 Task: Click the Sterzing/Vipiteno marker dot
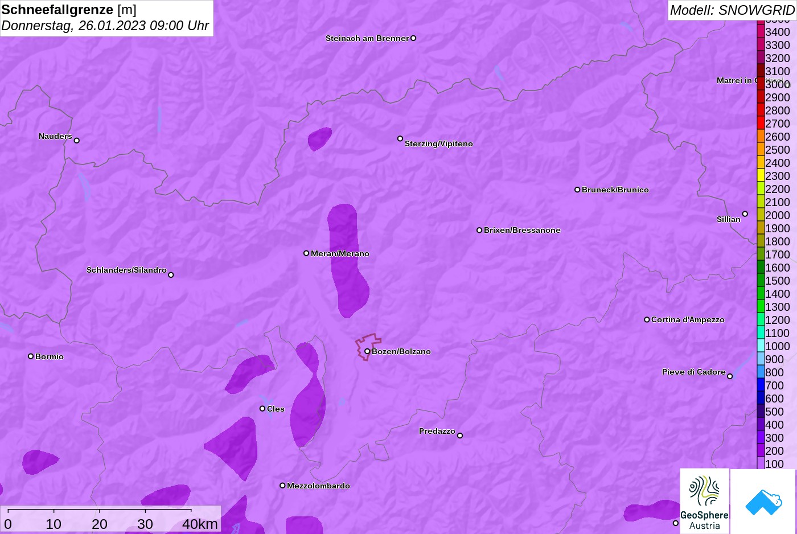click(x=400, y=138)
